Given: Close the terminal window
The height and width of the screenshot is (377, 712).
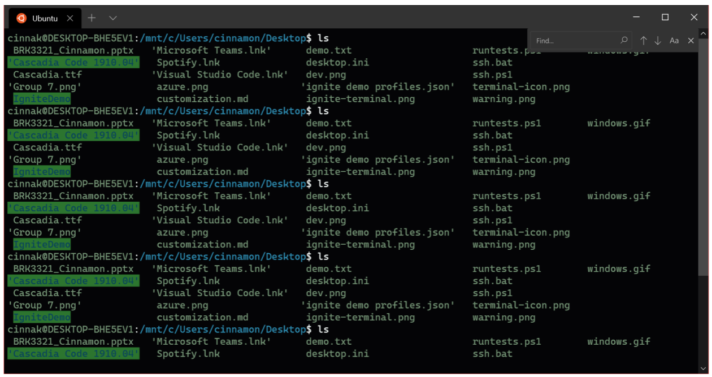Looking at the screenshot, I should [x=694, y=18].
